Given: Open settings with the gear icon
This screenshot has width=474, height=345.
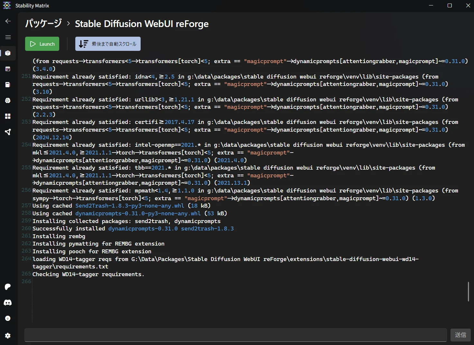Looking at the screenshot, I should tap(8, 336).
